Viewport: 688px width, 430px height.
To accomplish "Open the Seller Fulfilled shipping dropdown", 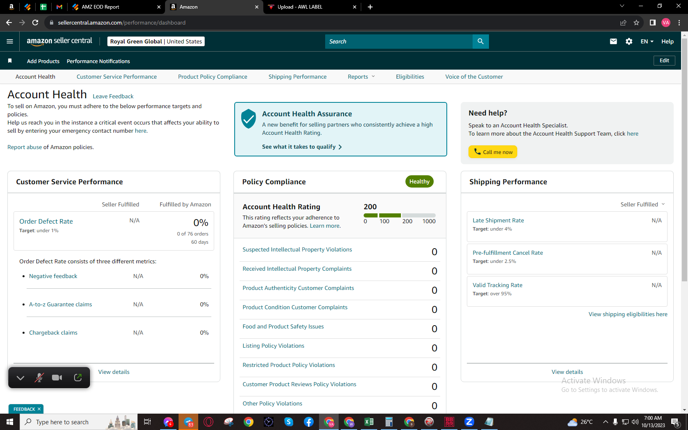I will (643, 204).
